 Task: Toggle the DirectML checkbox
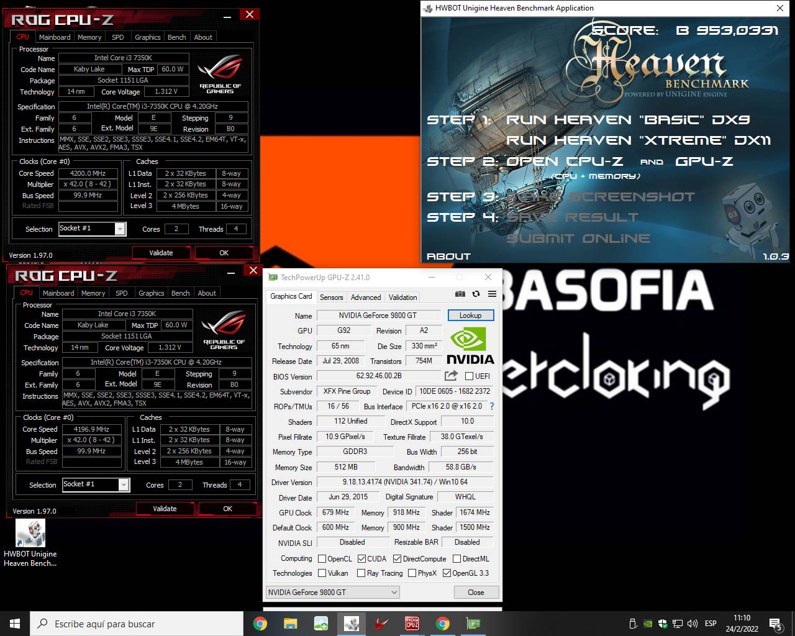click(457, 558)
